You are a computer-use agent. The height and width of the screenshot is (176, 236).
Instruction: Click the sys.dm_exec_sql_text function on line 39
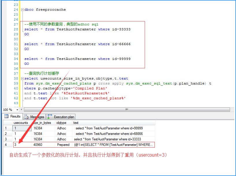(x=149, y=84)
